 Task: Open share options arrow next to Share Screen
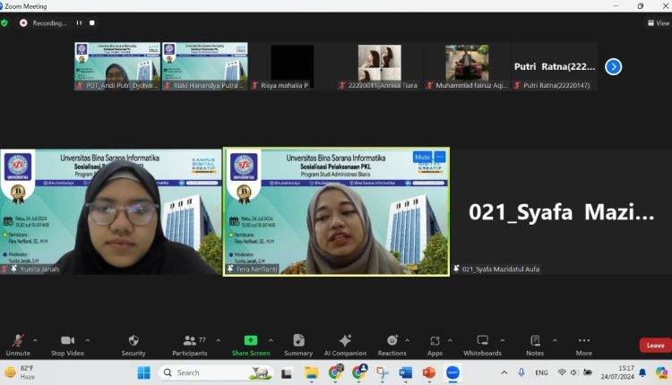click(271, 340)
